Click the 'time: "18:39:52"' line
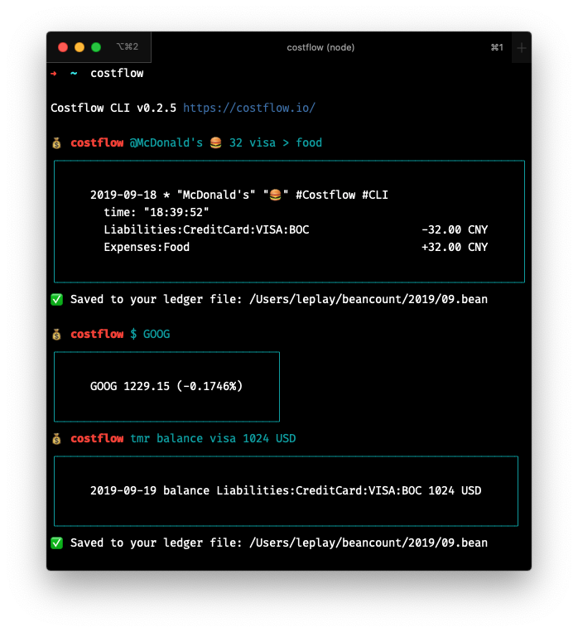Viewport: 578px width, 632px height. tap(157, 212)
